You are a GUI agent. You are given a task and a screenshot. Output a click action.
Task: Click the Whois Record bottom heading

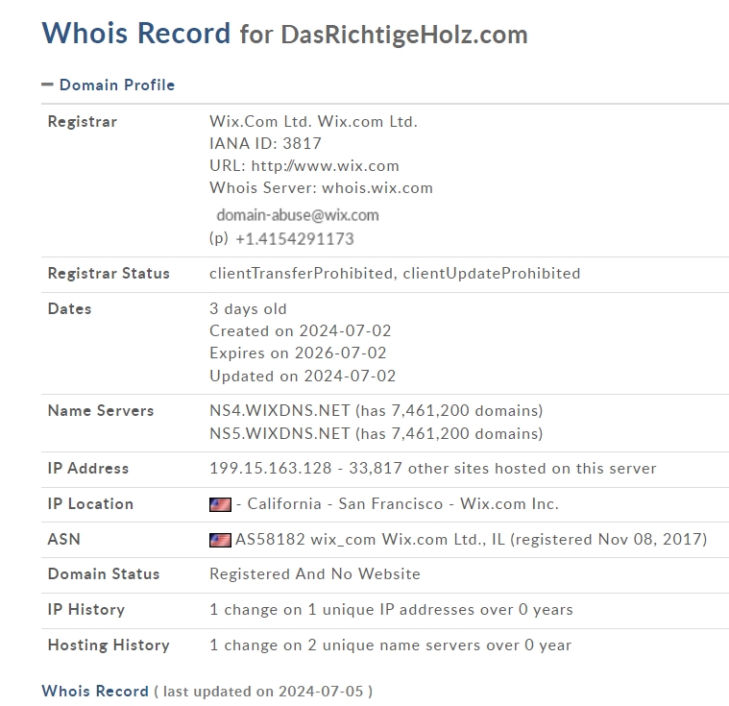tap(95, 692)
